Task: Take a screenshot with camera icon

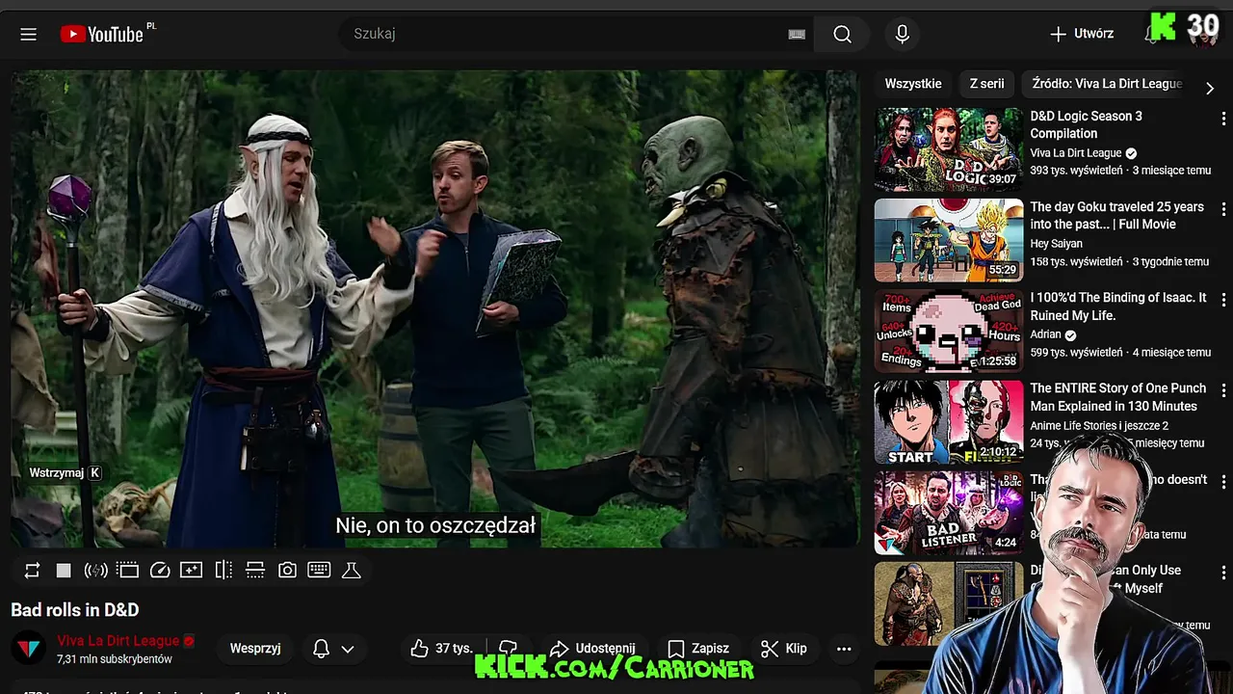Action: (287, 571)
